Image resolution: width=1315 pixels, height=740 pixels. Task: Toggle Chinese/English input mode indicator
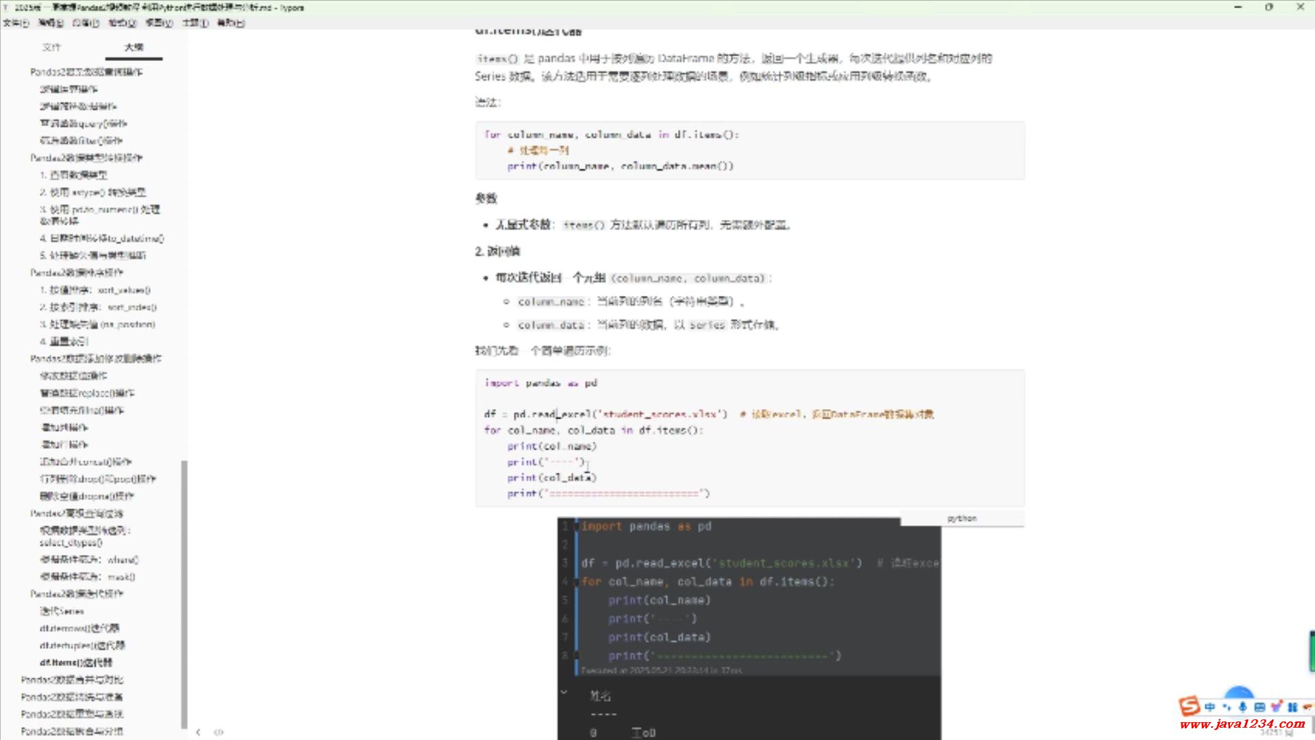(x=1210, y=706)
